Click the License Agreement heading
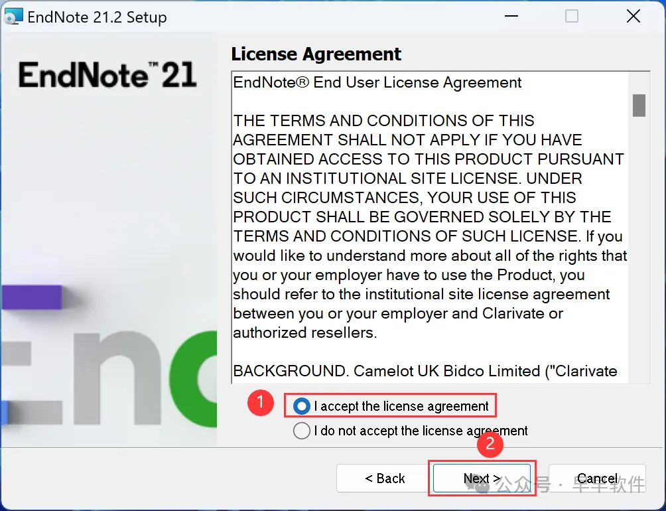666x511 pixels. 316,54
